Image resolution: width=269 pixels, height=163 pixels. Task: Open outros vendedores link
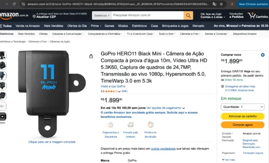(163, 149)
